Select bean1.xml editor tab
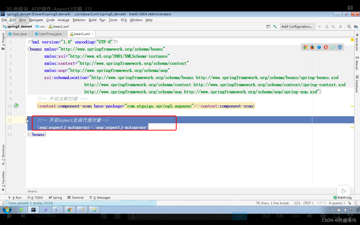The image size is (360, 225). [82, 34]
